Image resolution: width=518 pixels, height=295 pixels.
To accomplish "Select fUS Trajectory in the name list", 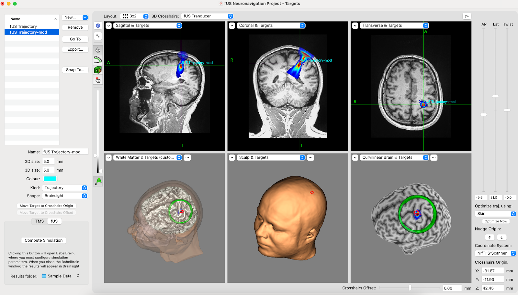I will [23, 26].
